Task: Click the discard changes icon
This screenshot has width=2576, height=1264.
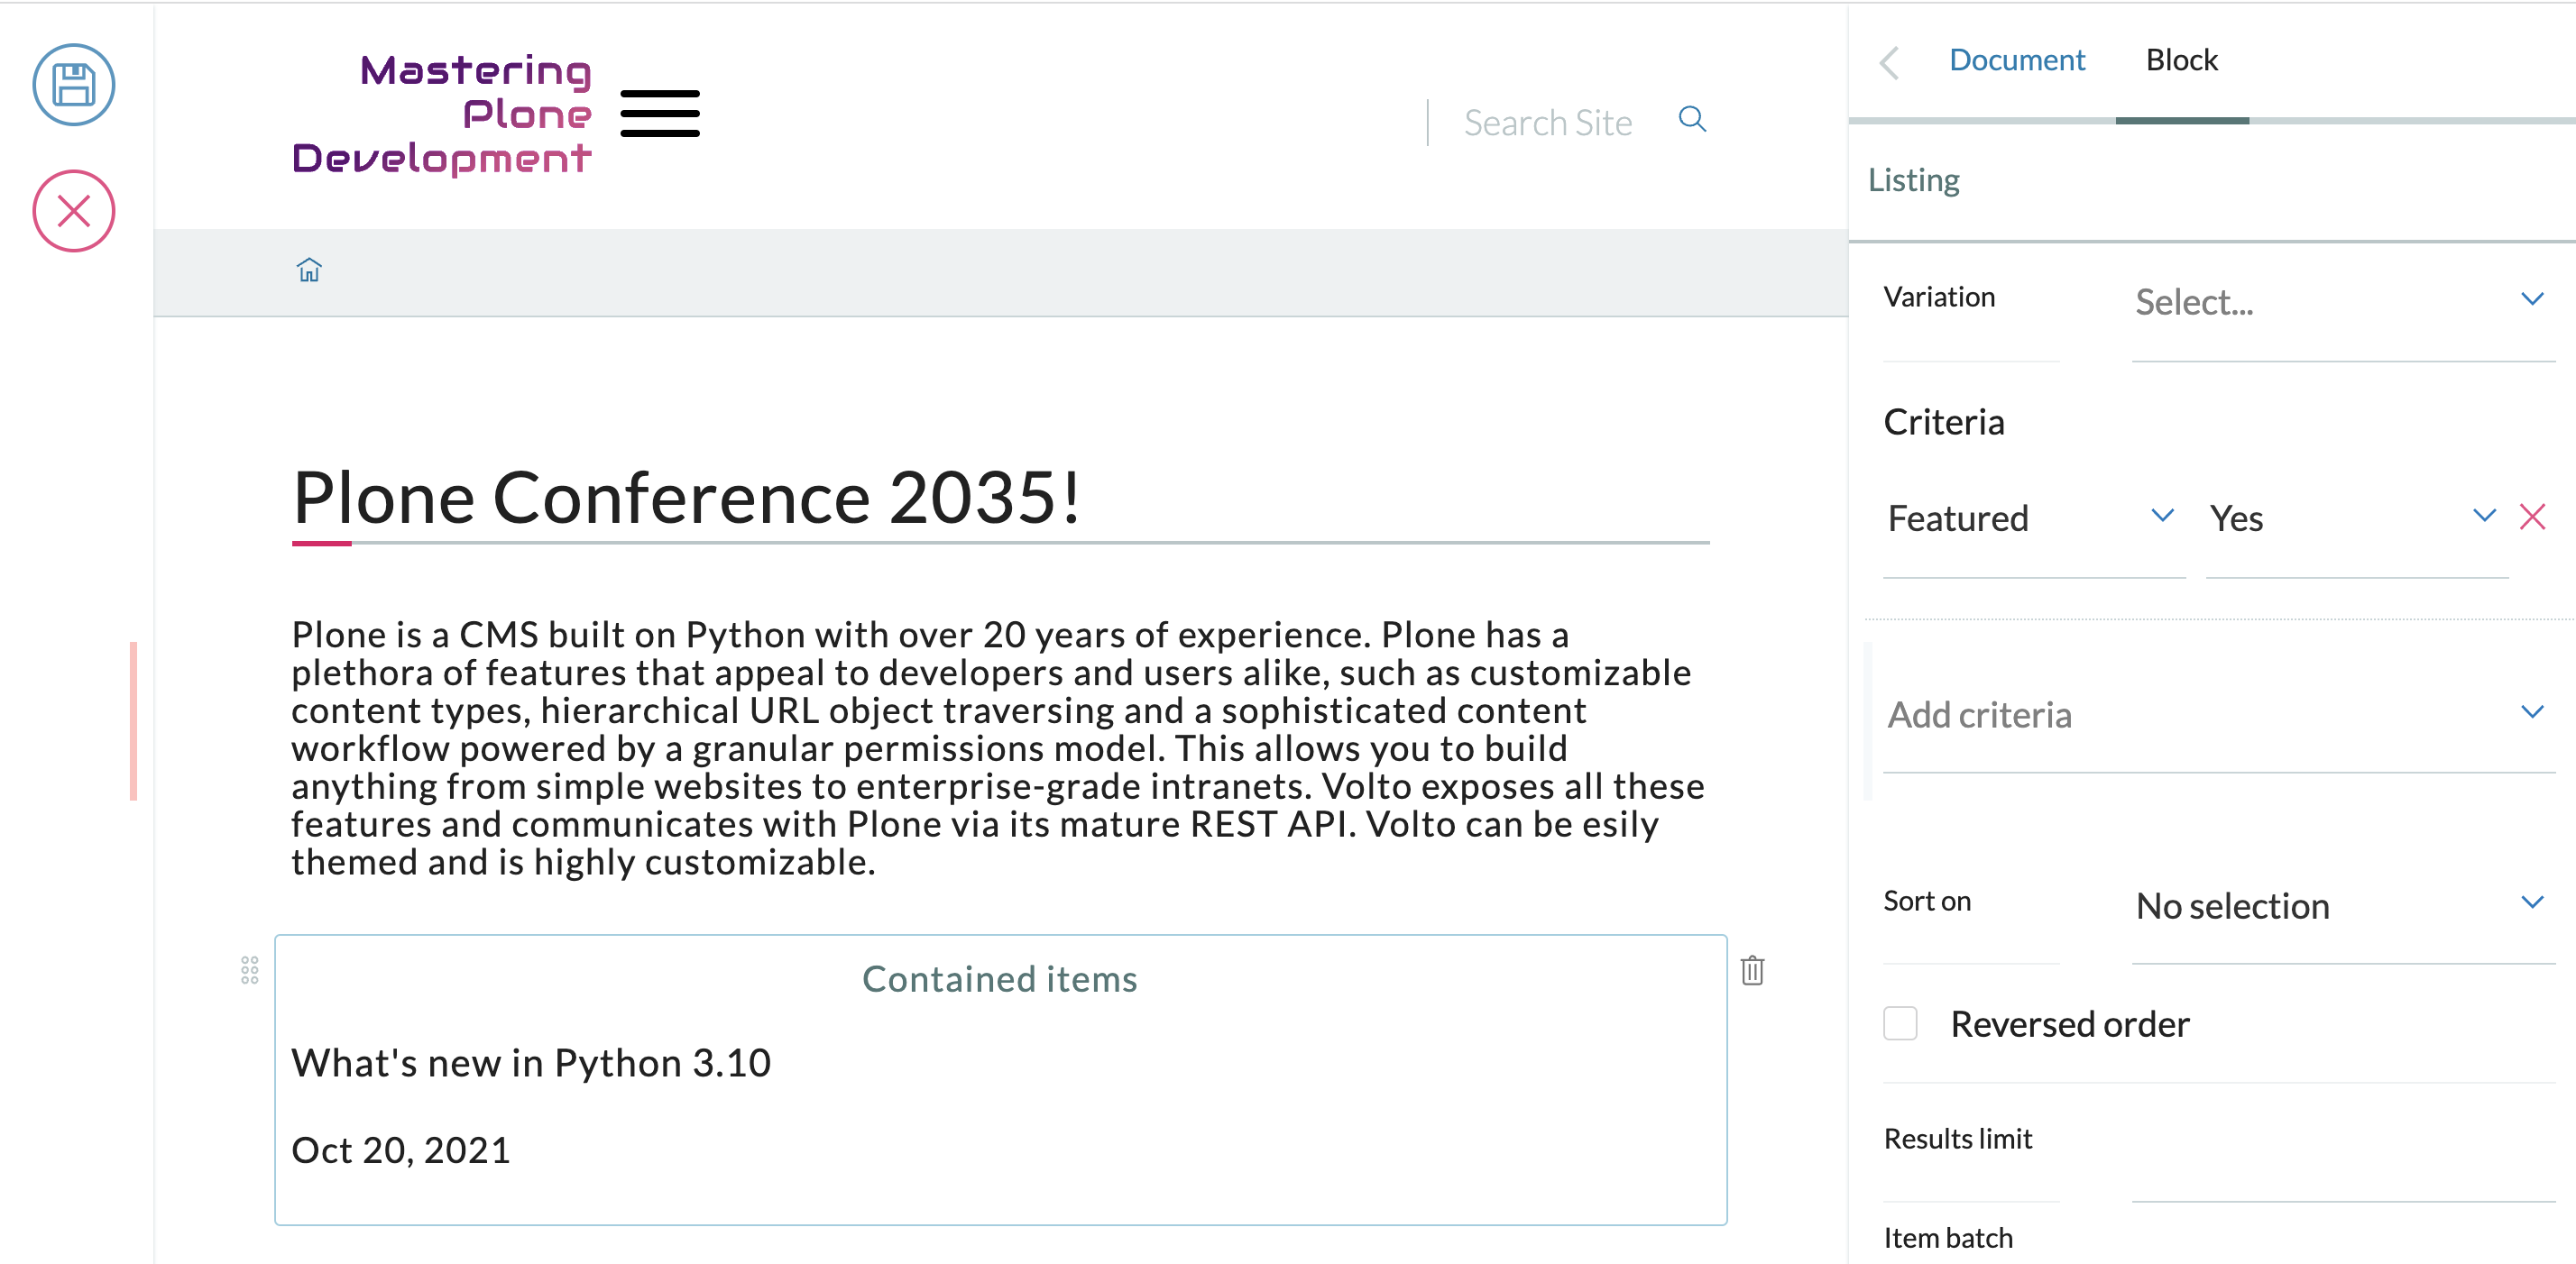Action: [74, 210]
